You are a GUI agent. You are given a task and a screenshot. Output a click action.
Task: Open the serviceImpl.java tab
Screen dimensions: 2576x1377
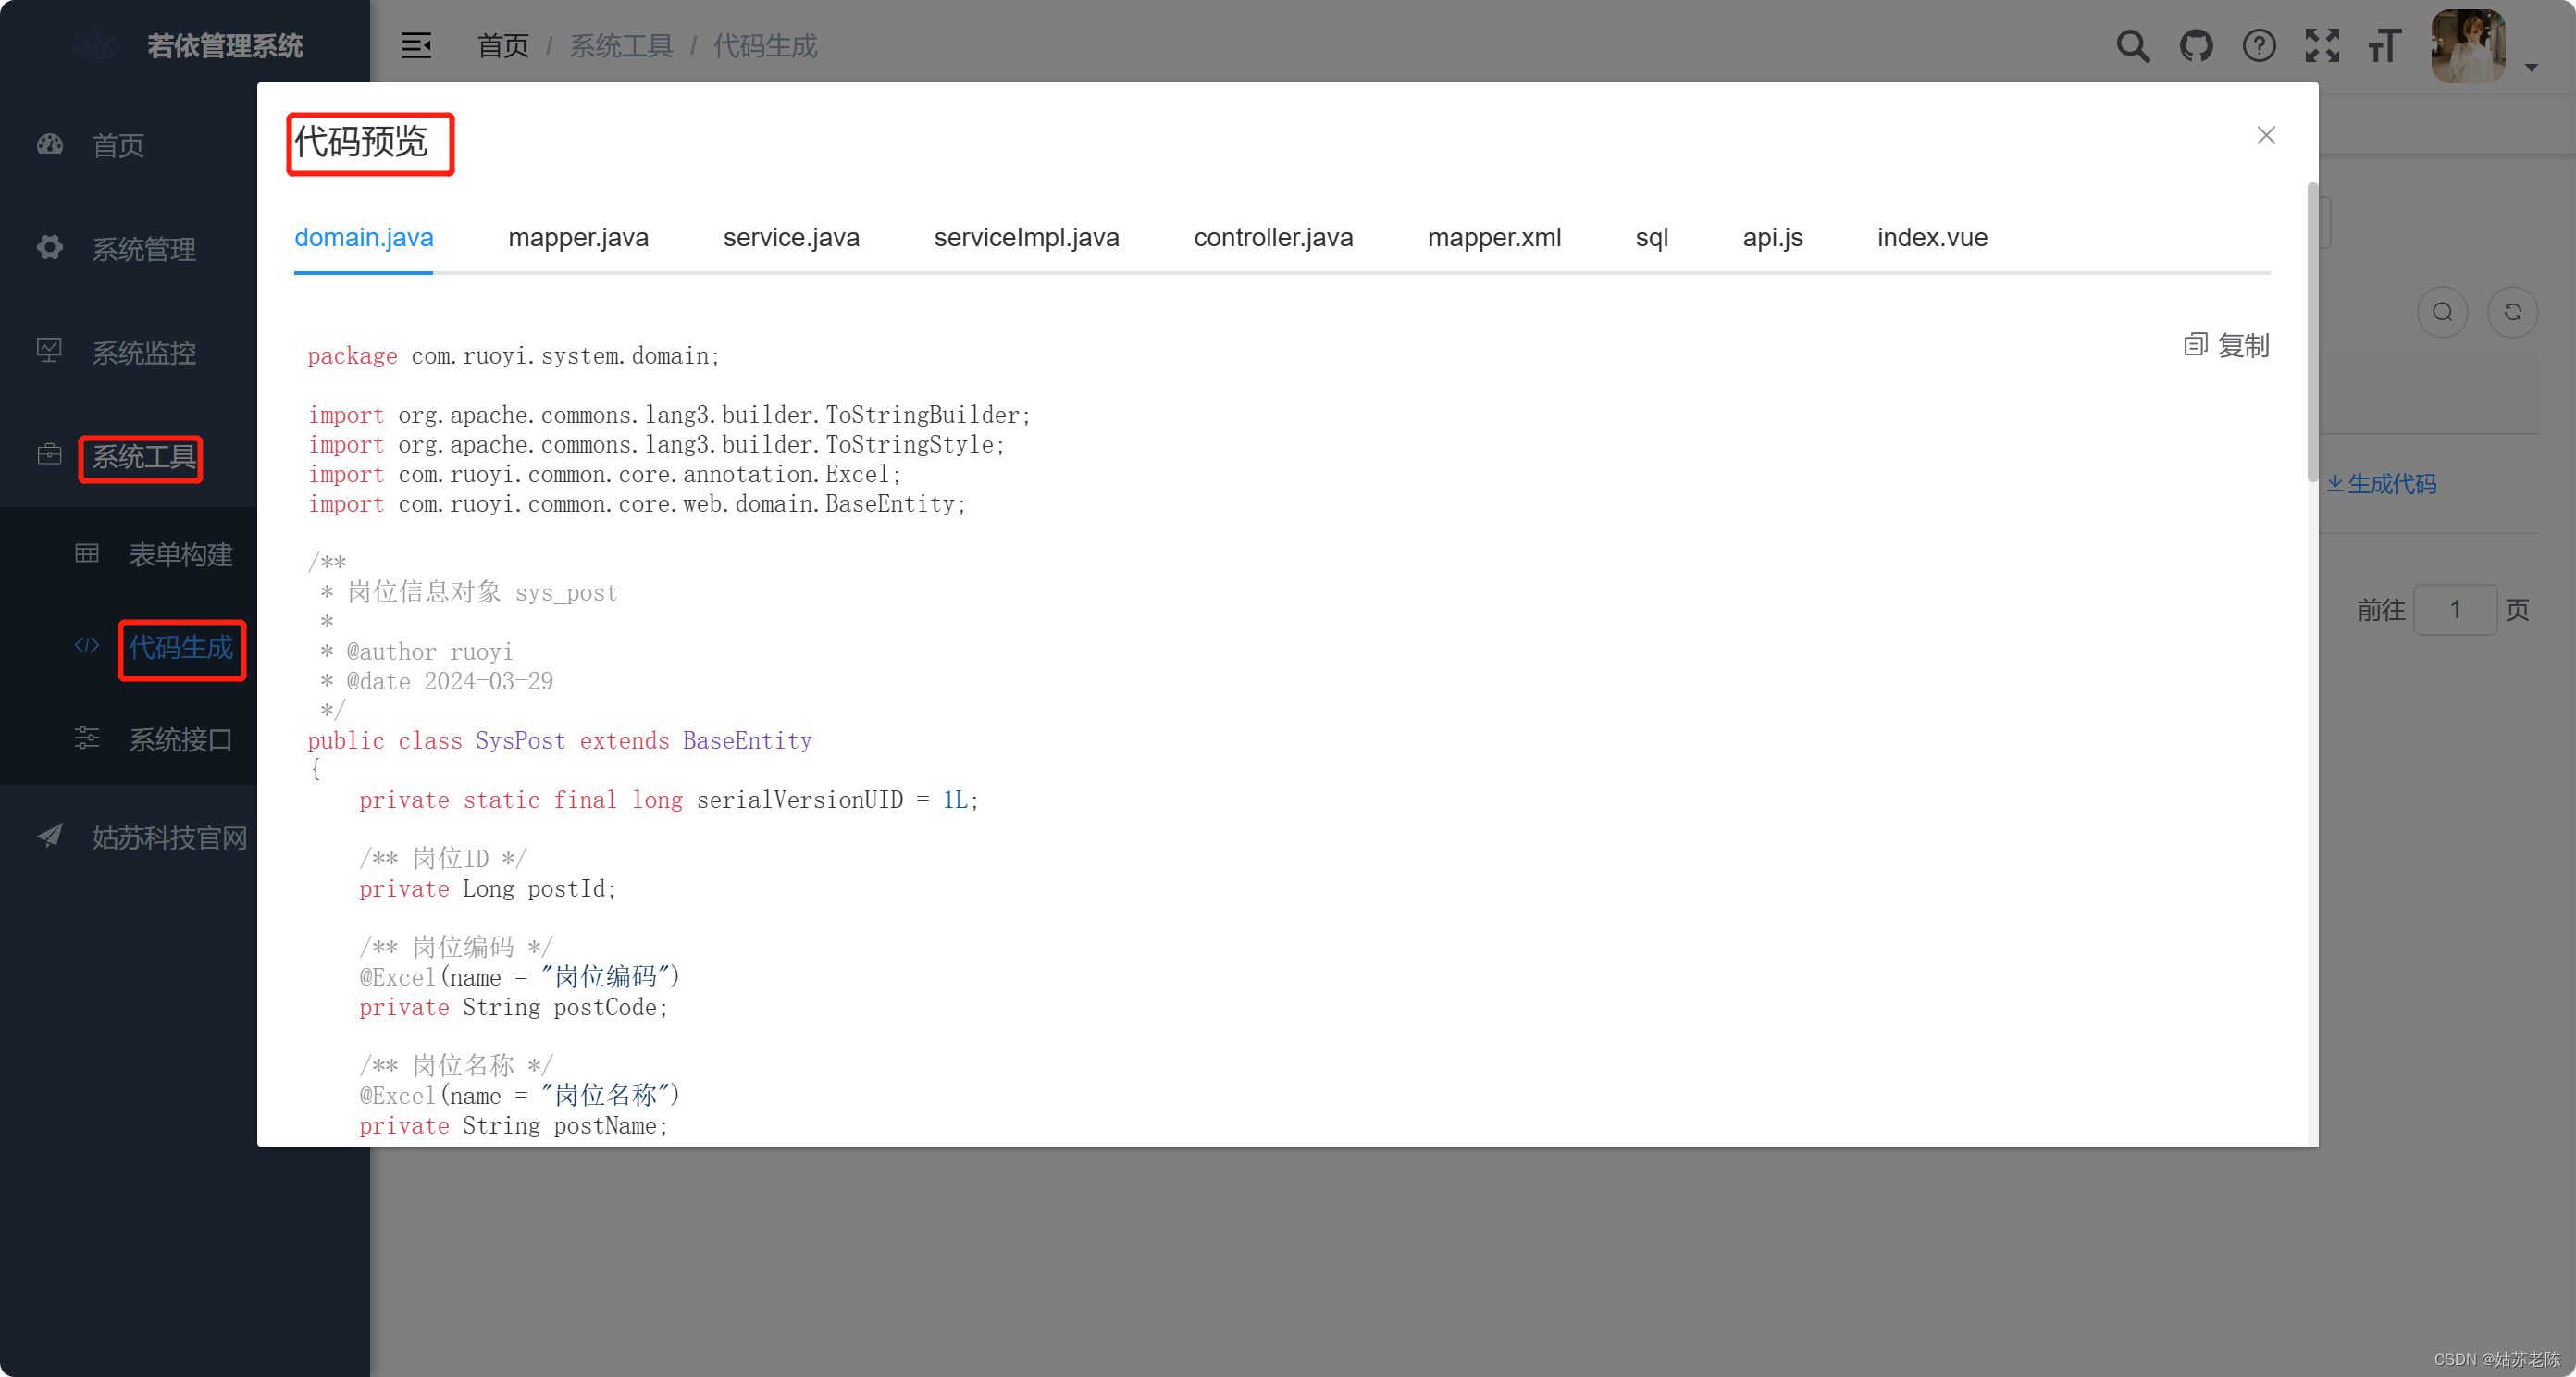coord(1026,237)
